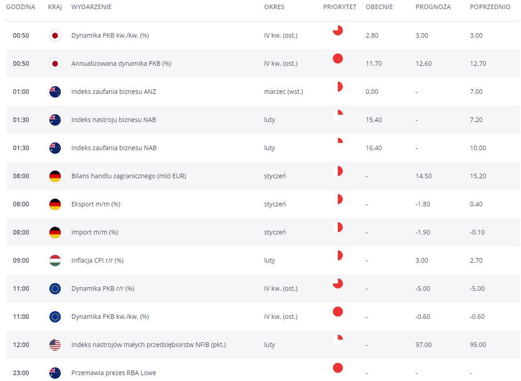Image resolution: width=521 pixels, height=381 pixels.
Task: Click EU flag beside Dynamika PKB r/r
Action: point(55,288)
